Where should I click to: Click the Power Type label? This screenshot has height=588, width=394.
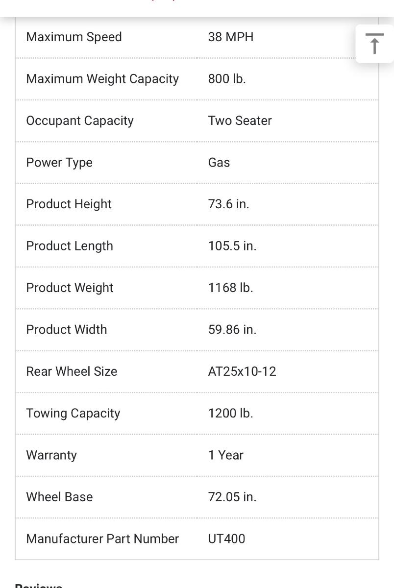tap(59, 163)
